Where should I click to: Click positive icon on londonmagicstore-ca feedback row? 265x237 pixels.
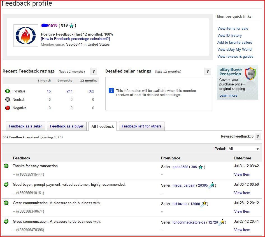tap(6, 221)
